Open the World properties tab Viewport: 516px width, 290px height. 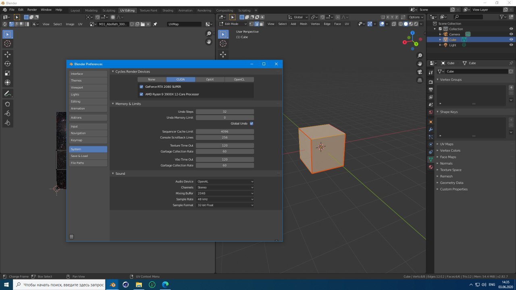(x=431, y=112)
